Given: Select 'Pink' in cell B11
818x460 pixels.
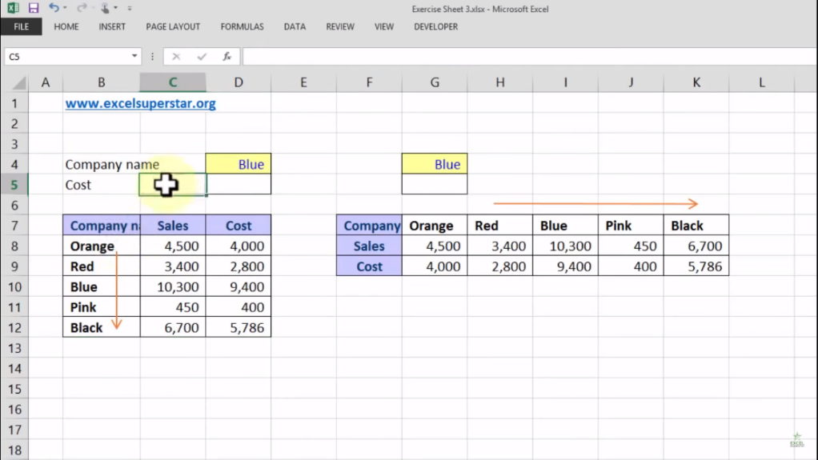Looking at the screenshot, I should point(101,307).
